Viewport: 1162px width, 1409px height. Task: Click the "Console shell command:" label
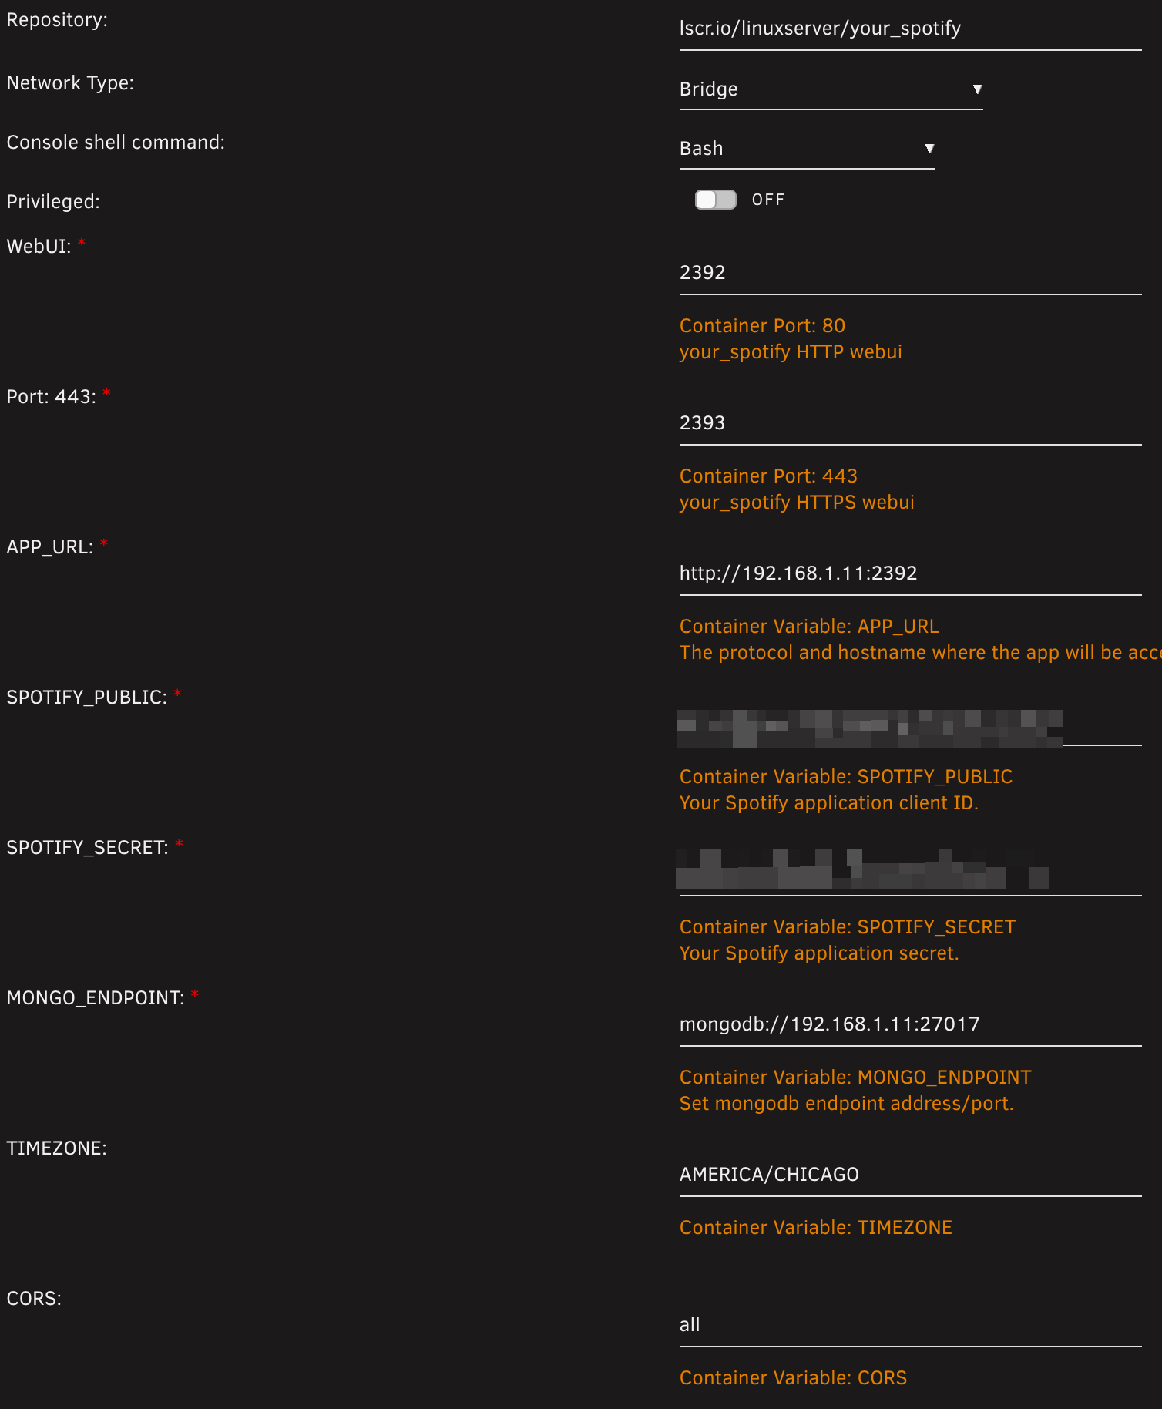coord(116,143)
